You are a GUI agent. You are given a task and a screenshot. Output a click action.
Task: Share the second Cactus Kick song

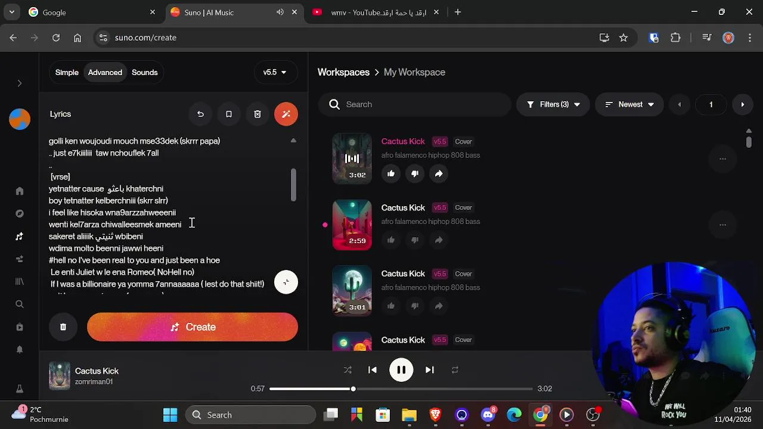click(x=439, y=240)
